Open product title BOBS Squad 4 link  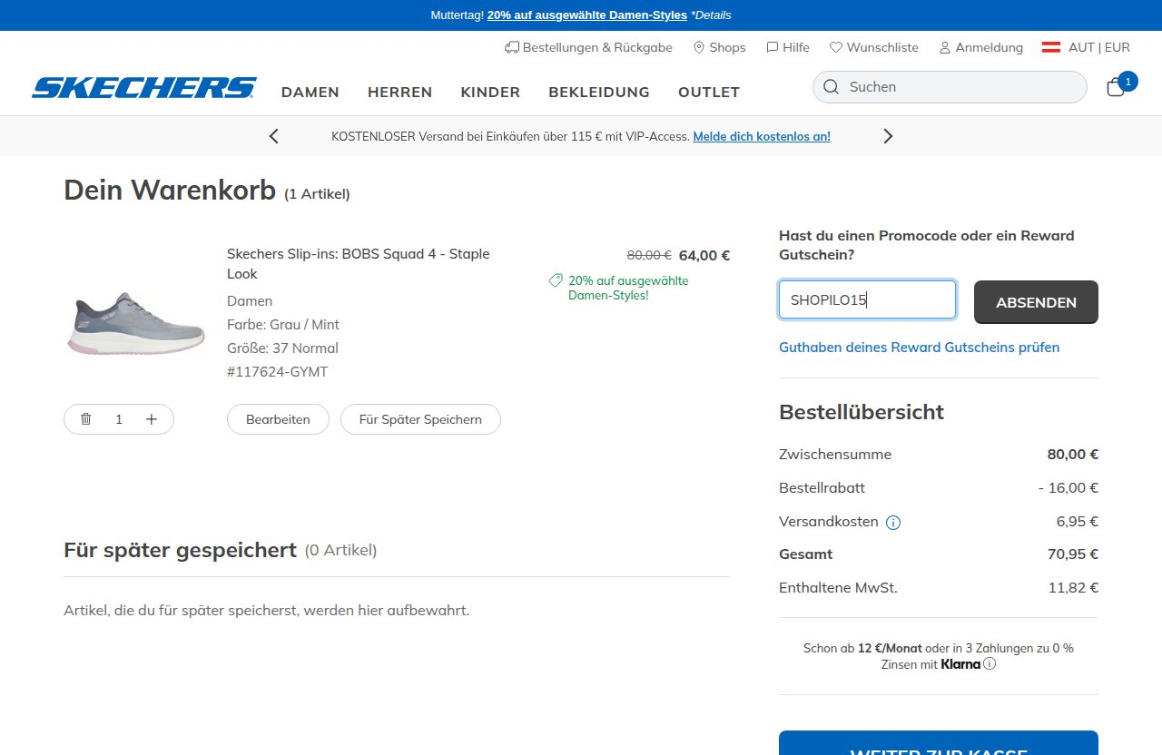358,264
